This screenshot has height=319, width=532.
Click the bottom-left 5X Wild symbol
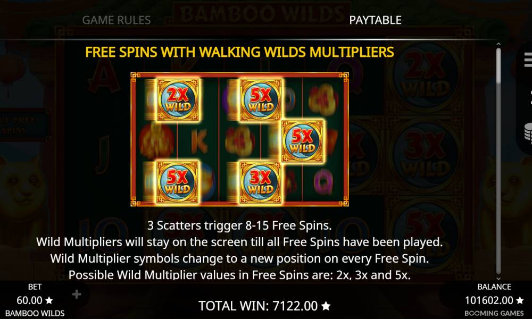point(178,182)
